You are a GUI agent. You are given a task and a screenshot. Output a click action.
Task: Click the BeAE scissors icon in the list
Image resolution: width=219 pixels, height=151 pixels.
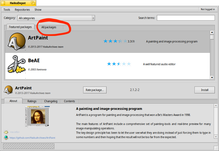pos(16,64)
